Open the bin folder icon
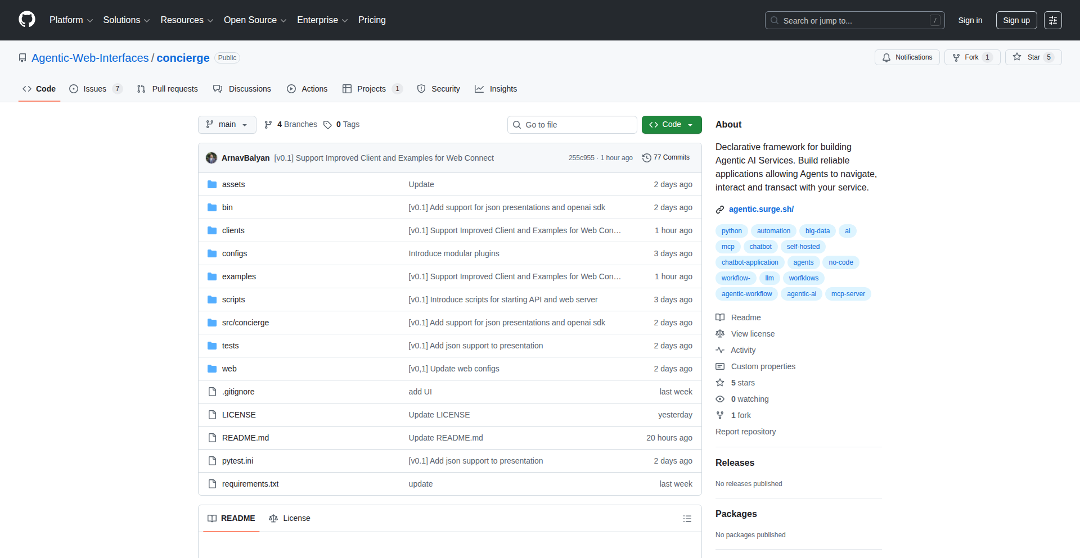 (x=212, y=207)
